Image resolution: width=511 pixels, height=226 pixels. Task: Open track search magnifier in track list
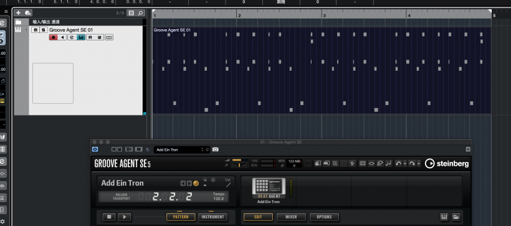[x=140, y=13]
